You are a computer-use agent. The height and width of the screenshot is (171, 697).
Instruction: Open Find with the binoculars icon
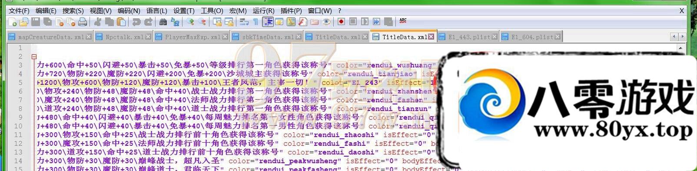163,22
